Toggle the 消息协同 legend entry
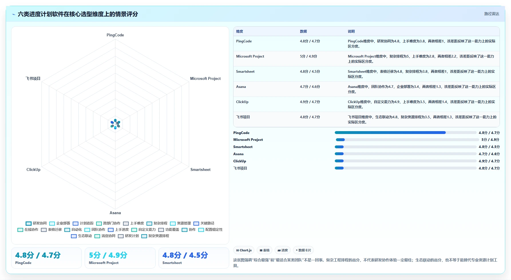Screen dimensions: 511x280 105,236
